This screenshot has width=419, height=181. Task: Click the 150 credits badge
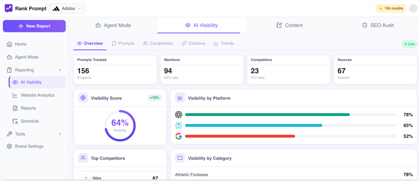391,8
